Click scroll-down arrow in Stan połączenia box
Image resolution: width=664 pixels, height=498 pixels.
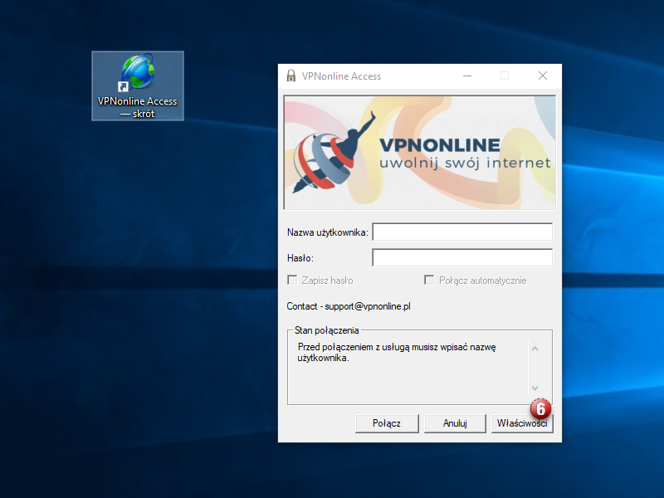tap(535, 388)
